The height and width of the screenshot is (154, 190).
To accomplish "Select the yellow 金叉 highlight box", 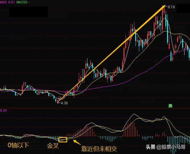I will click(63, 140).
